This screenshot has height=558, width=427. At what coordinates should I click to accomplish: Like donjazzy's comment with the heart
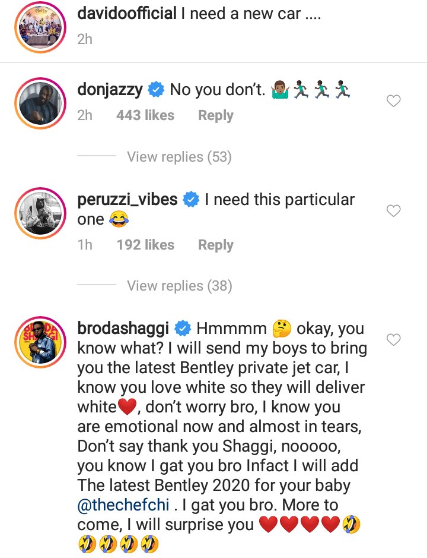(x=393, y=102)
